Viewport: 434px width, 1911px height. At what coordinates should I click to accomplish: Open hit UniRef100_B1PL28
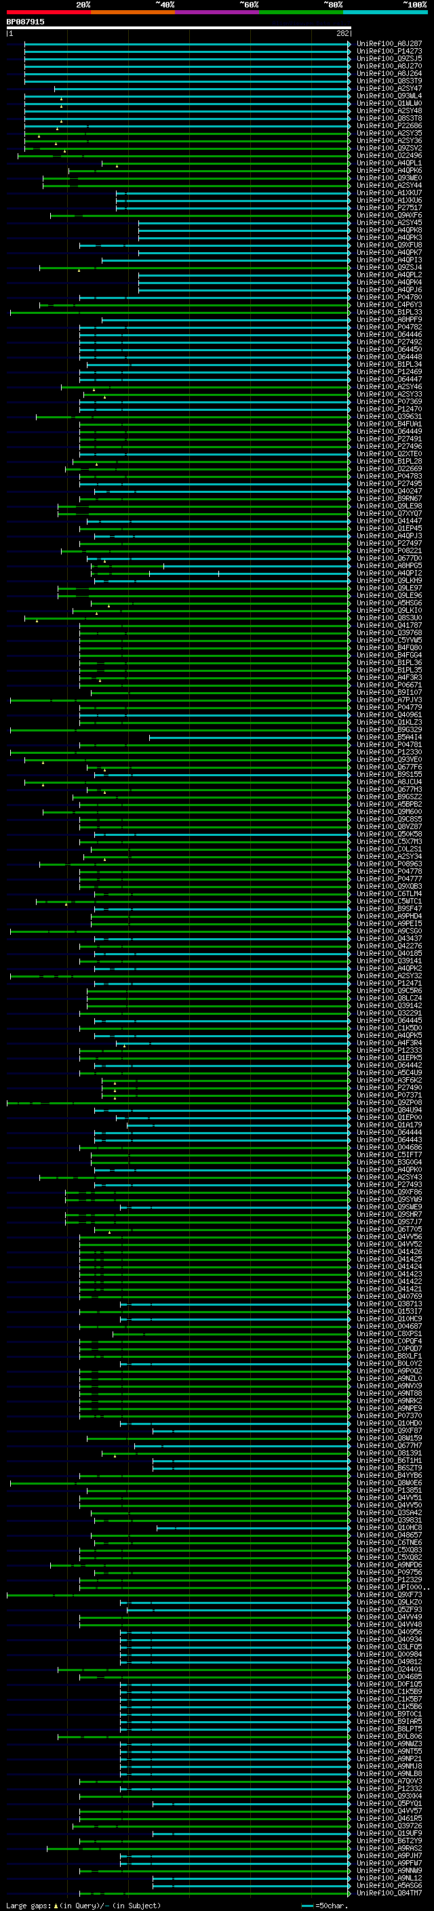(x=389, y=462)
